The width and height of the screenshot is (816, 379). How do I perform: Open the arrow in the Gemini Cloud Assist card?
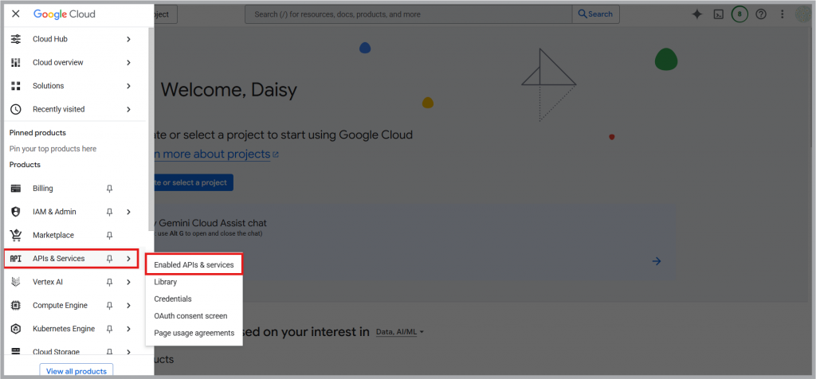click(657, 261)
